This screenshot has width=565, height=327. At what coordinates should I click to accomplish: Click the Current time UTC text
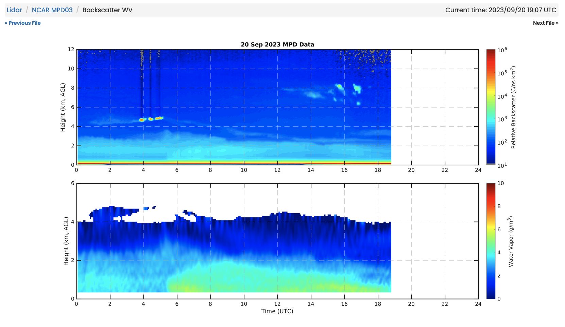(500, 10)
